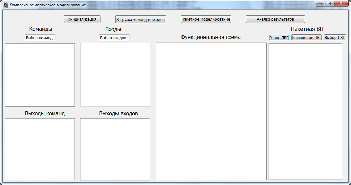The image size is (351, 185).
Task: Click inside the Команды list box
Action: tap(40, 75)
